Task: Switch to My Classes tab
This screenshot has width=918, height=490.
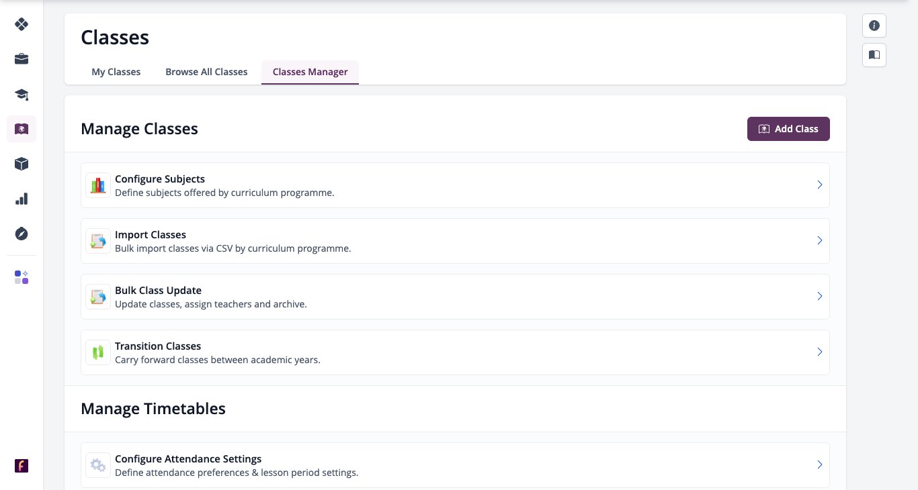Action: click(x=116, y=72)
